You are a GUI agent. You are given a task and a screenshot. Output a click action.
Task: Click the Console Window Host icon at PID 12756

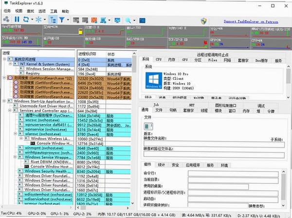[33, 144]
